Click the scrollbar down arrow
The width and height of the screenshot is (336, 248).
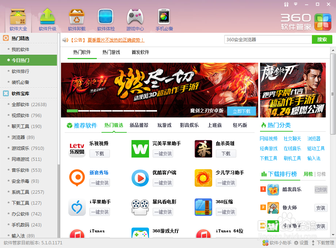[x=333, y=235]
